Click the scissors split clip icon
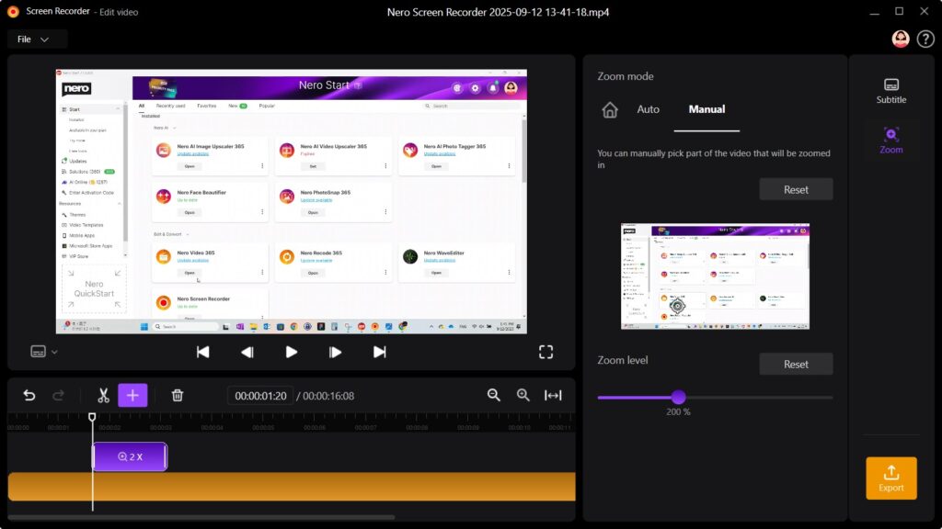Screen dimensions: 942x529 (x=103, y=395)
